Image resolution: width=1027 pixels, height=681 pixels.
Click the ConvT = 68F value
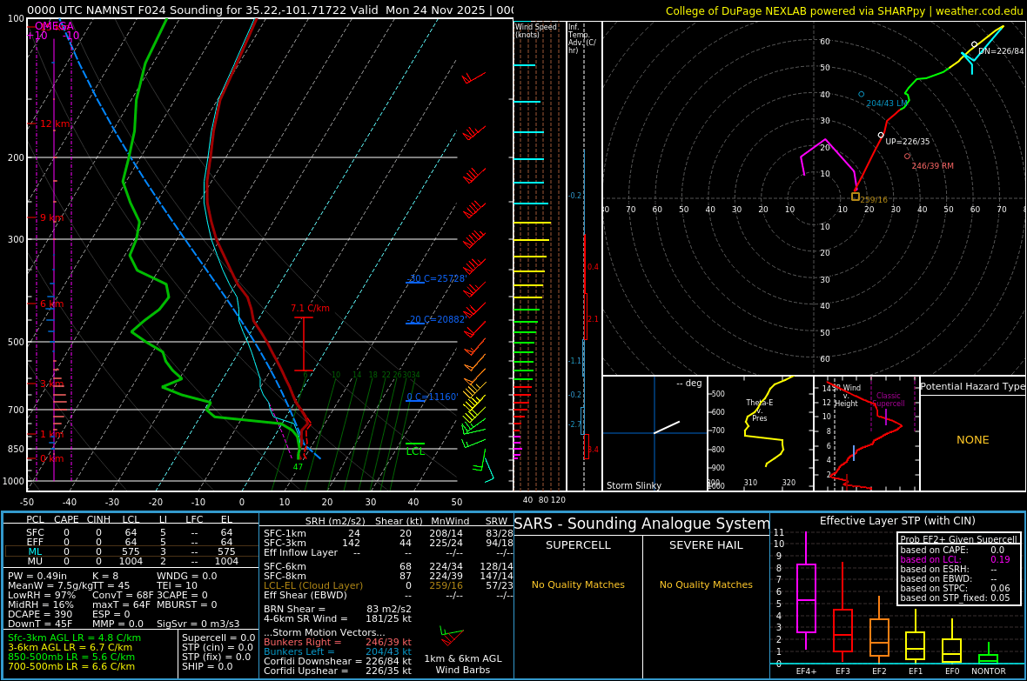click(123, 595)
